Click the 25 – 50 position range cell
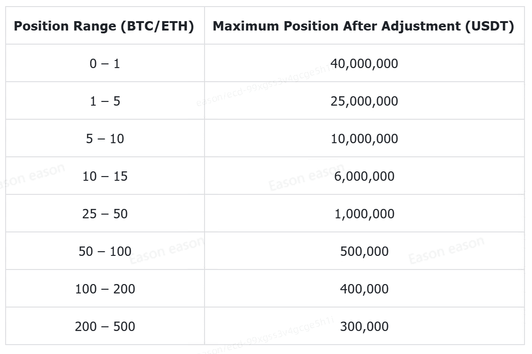The width and height of the screenshot is (532, 354). (105, 214)
